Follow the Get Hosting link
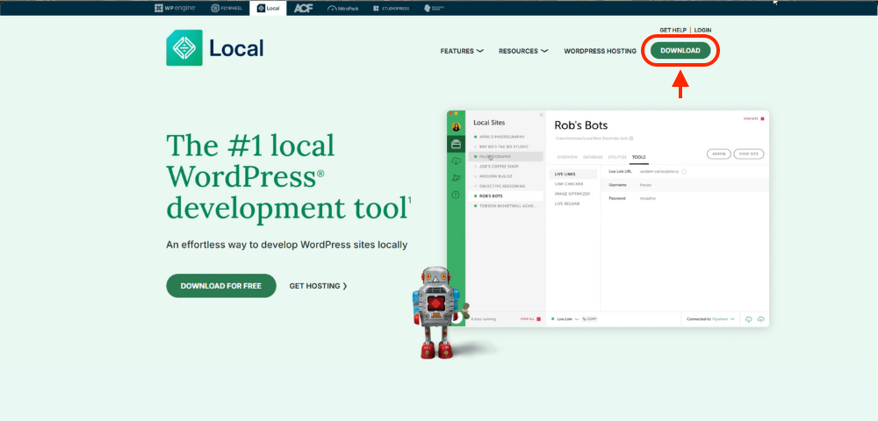This screenshot has height=421, width=878. [318, 286]
